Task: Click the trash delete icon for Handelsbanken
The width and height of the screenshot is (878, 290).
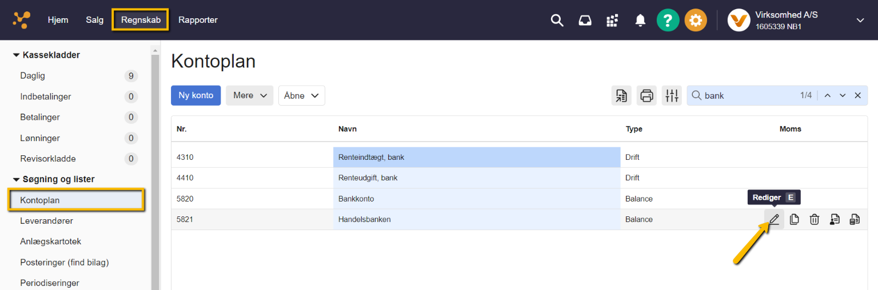Action: pos(815,219)
